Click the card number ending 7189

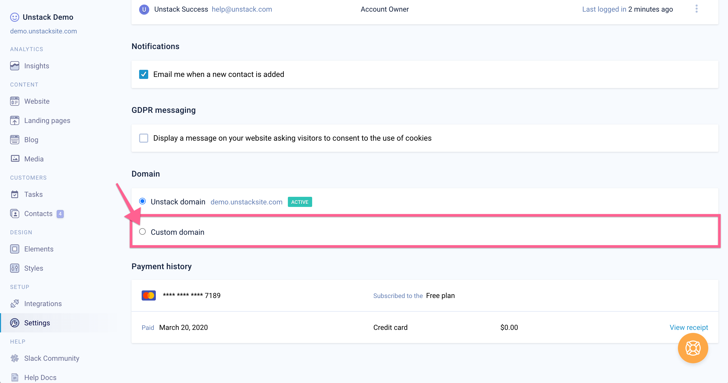point(191,295)
